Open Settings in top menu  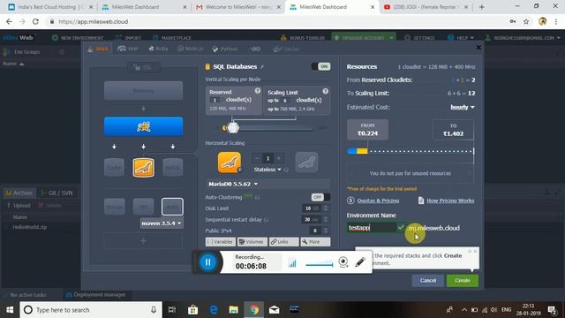click(x=419, y=37)
